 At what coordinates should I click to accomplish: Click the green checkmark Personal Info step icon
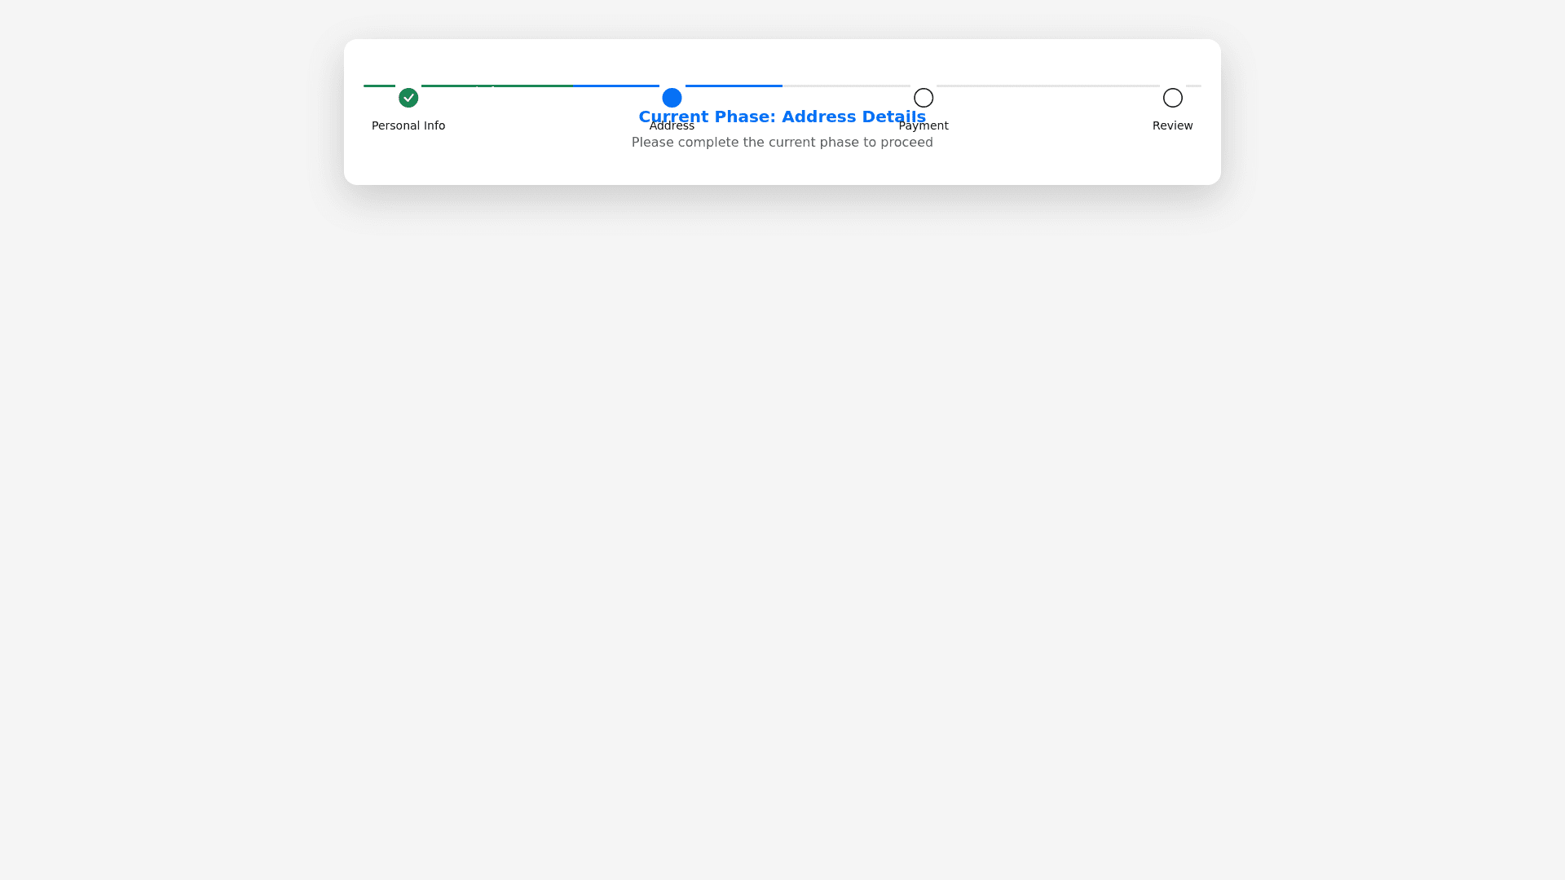[x=408, y=98]
